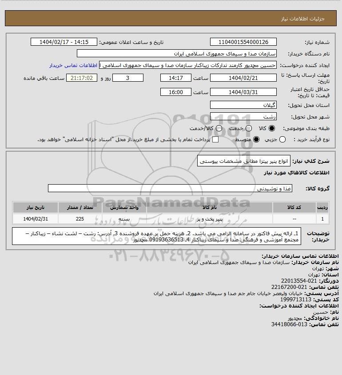Screen dimensions: 342x375
Task: Click the family name value مجدپور
Action: coord(295,318)
